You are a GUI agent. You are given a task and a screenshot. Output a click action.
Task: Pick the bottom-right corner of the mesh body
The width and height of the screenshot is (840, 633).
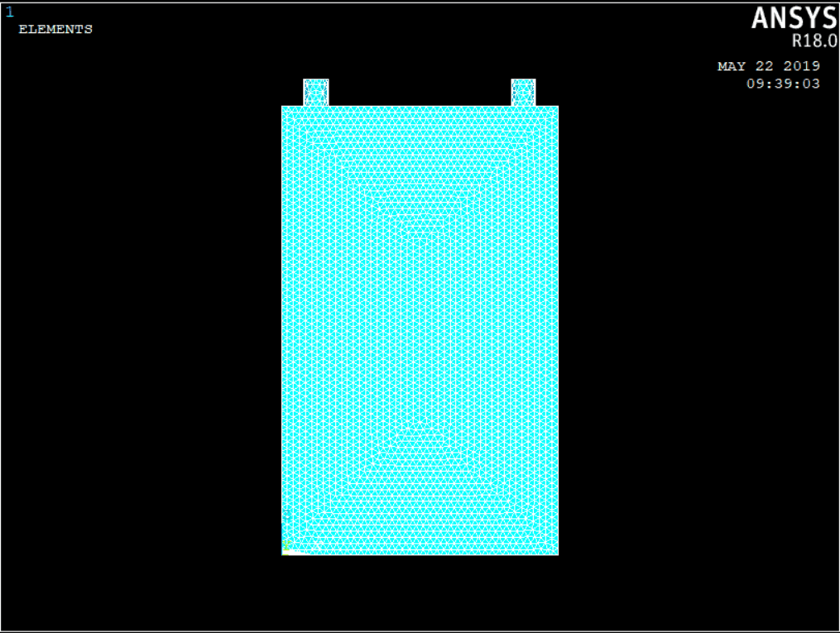pyautogui.click(x=557, y=554)
